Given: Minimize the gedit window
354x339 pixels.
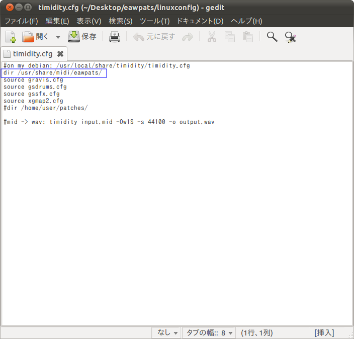Looking at the screenshot, I should pyautogui.click(x=19, y=8).
